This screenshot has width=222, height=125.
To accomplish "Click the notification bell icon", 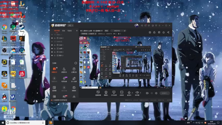I will 163,32.
